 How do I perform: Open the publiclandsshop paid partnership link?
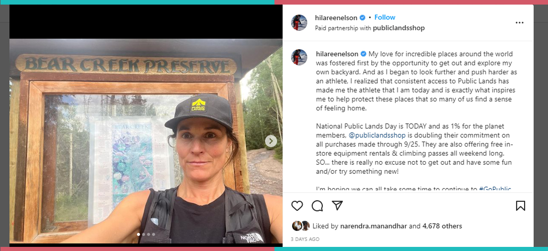399,28
